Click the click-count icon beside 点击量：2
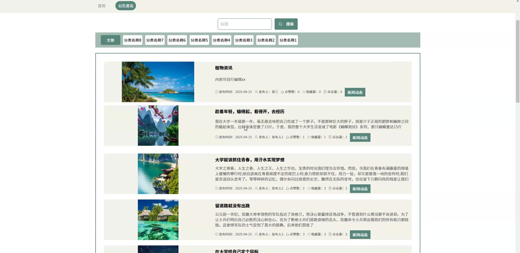 330,188
